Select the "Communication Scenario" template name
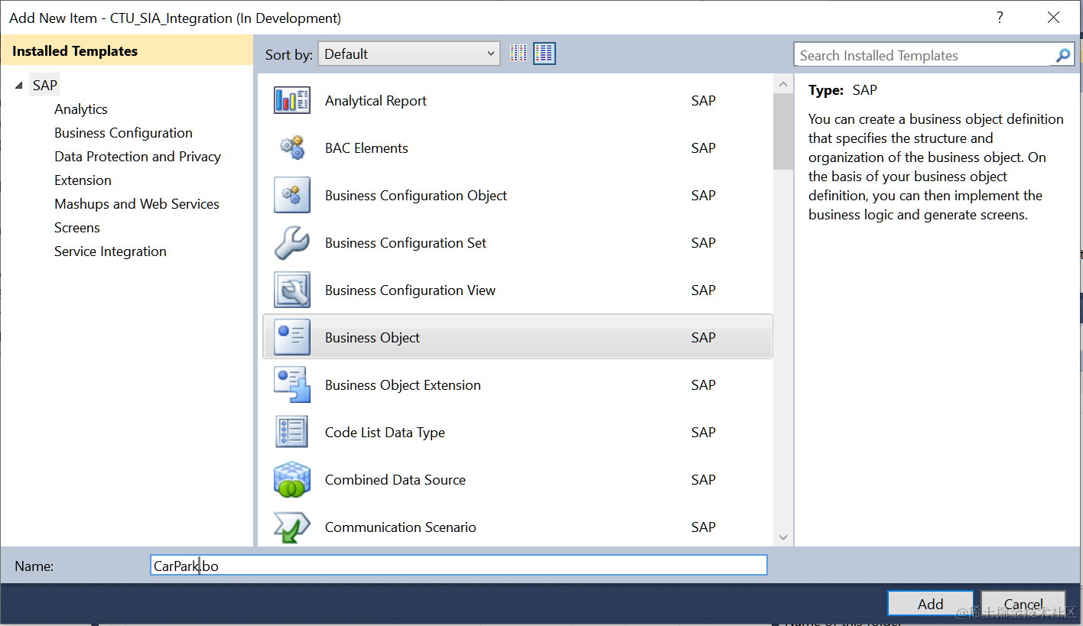This screenshot has width=1083, height=626. (401, 527)
